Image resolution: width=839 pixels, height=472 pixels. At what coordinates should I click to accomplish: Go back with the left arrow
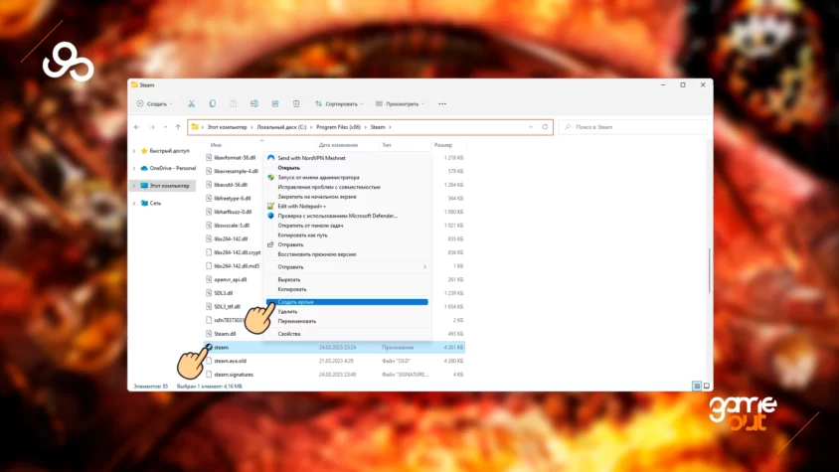(x=137, y=127)
